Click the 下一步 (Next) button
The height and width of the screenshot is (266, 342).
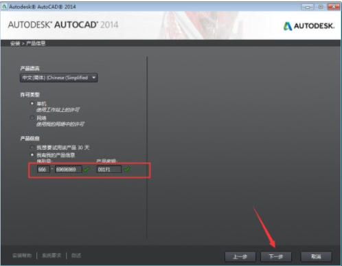click(x=276, y=256)
